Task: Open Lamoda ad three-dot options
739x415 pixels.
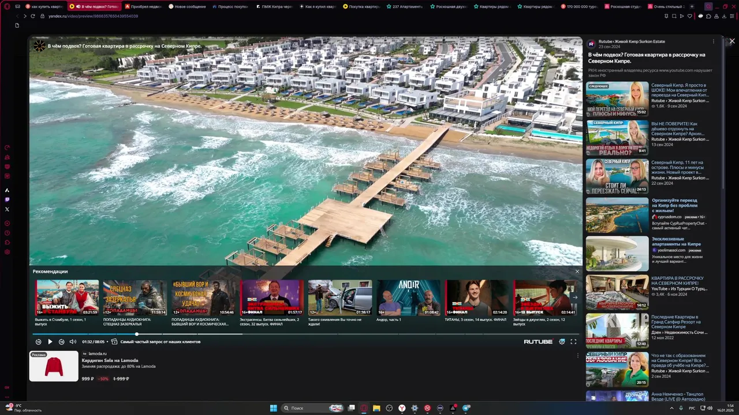Action: [578, 356]
